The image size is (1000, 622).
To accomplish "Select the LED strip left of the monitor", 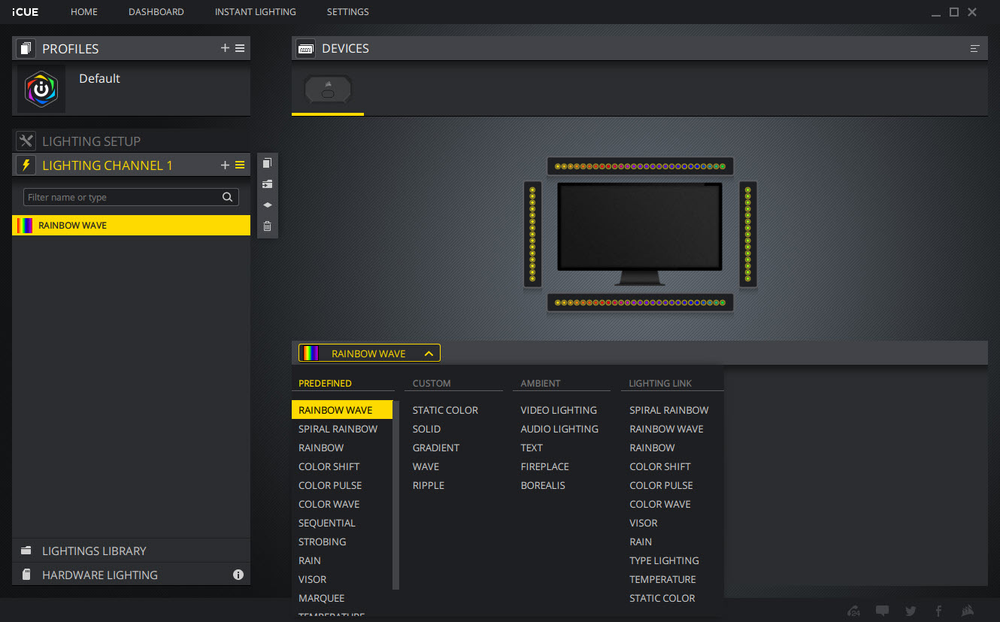I will tap(532, 234).
